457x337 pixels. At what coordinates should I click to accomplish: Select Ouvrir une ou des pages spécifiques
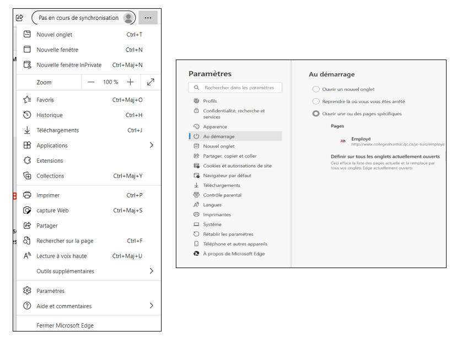pyautogui.click(x=316, y=114)
